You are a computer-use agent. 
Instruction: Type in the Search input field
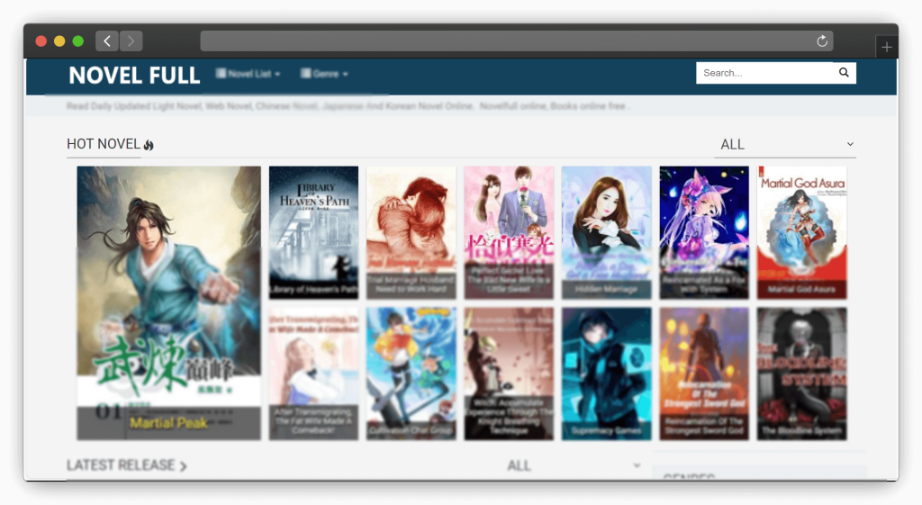pyautogui.click(x=764, y=73)
